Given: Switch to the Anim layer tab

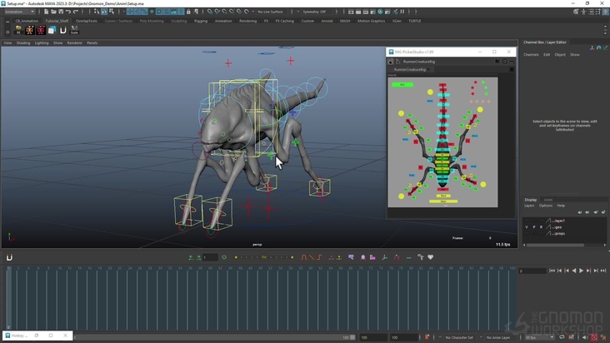Looking at the screenshot, I should 548,200.
